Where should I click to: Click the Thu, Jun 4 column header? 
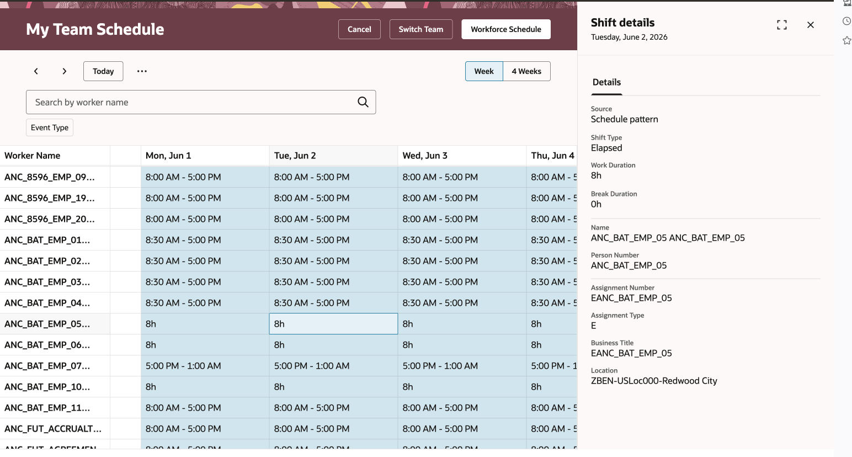pos(552,156)
